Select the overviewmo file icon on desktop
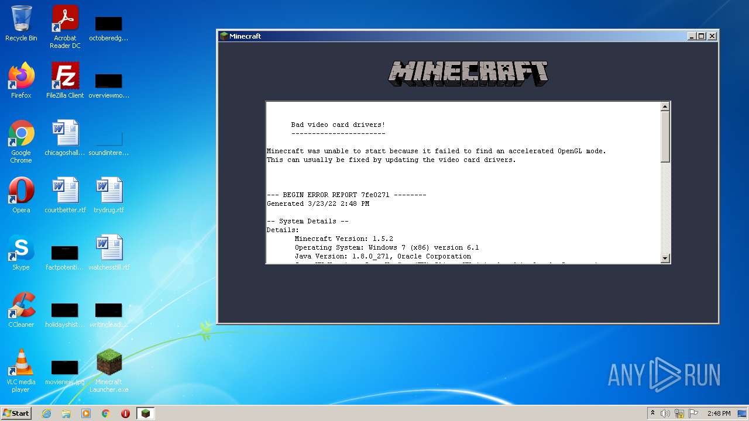Image resolution: width=749 pixels, height=421 pixels. click(x=109, y=85)
